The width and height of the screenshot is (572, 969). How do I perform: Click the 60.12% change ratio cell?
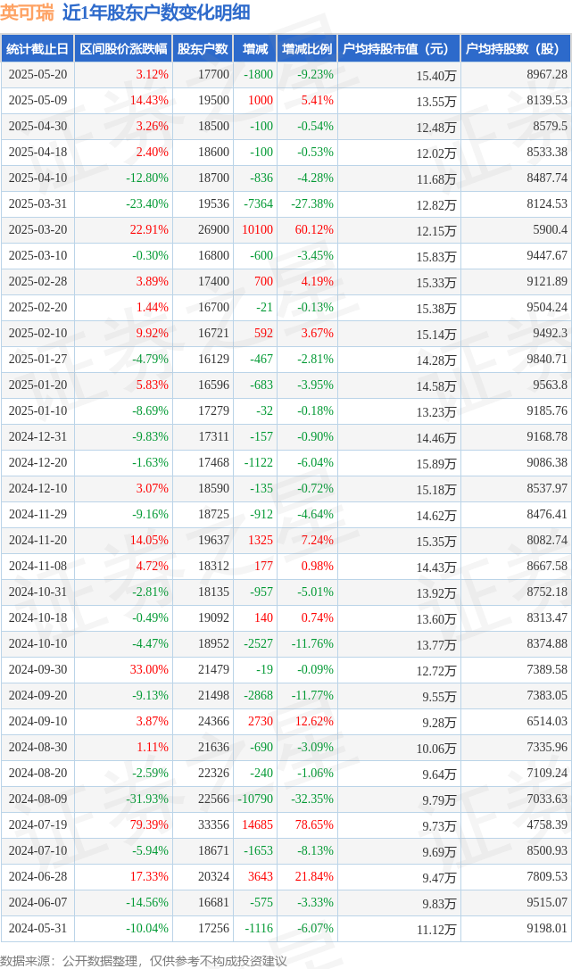tap(314, 229)
